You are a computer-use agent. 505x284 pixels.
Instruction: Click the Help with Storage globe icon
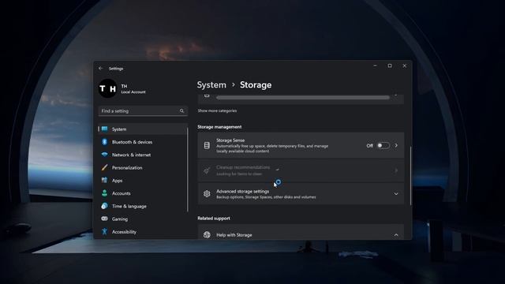click(207, 235)
